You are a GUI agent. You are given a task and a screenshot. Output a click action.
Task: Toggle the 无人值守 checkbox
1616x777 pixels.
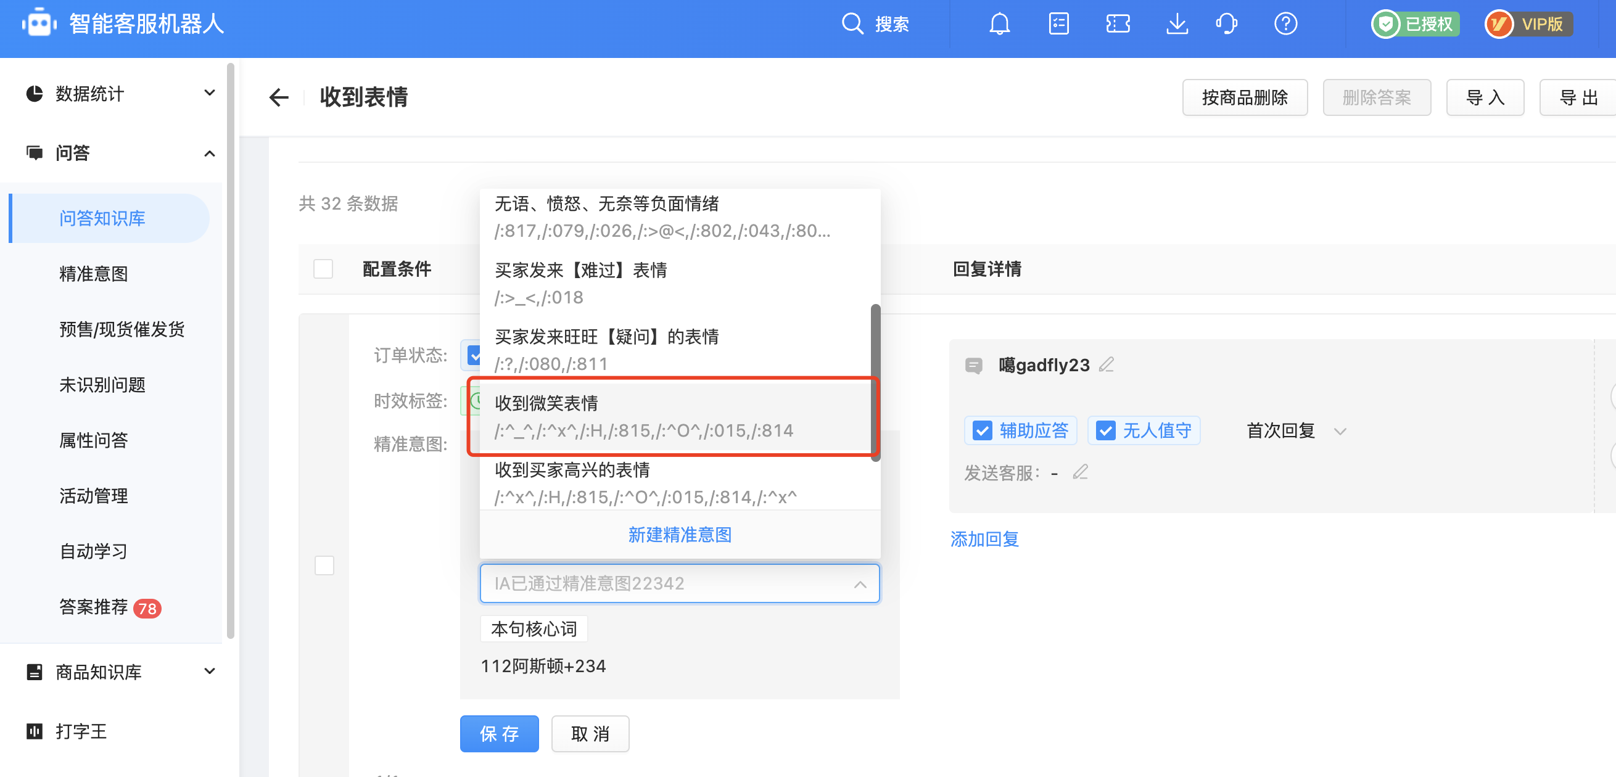pos(1105,430)
